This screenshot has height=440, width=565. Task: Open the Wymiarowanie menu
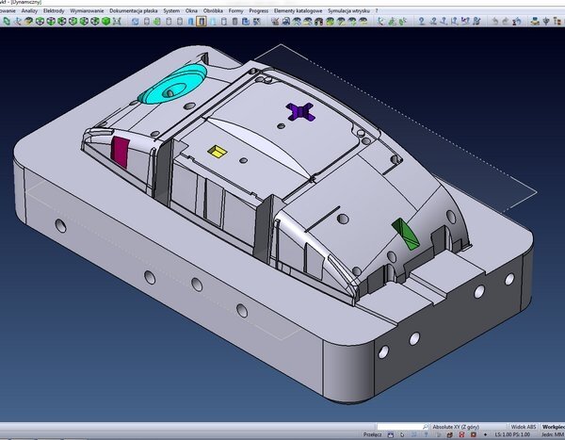click(87, 10)
